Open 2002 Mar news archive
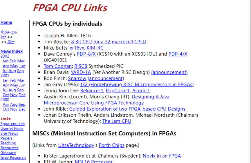 21,61
